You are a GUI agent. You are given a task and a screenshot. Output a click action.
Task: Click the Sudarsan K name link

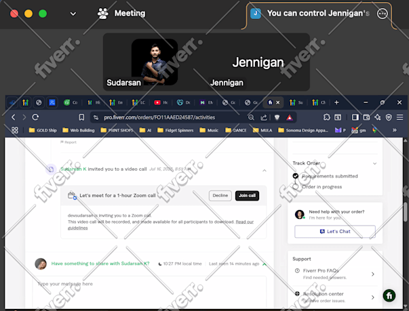(x=73, y=169)
